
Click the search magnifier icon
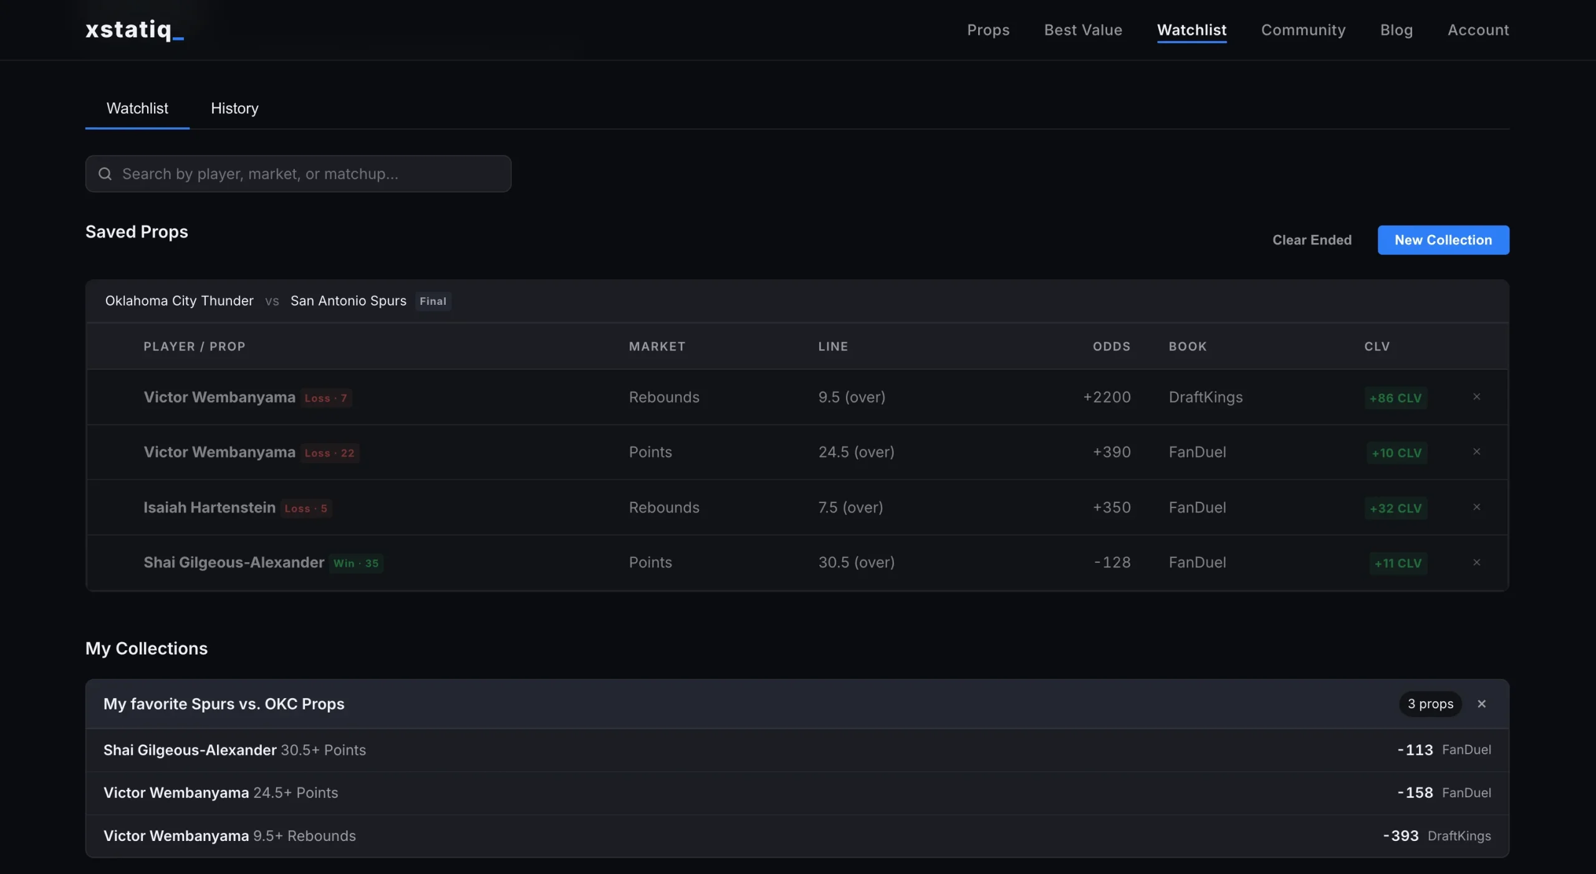pyautogui.click(x=105, y=174)
